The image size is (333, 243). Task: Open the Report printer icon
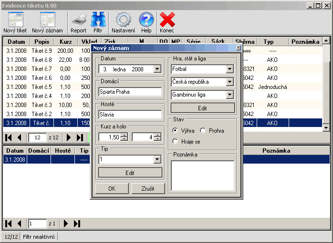(79, 22)
